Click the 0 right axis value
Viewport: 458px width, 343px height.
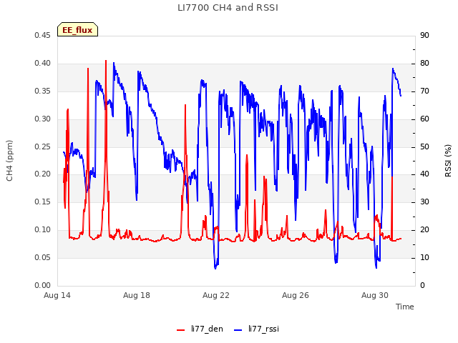422,286
